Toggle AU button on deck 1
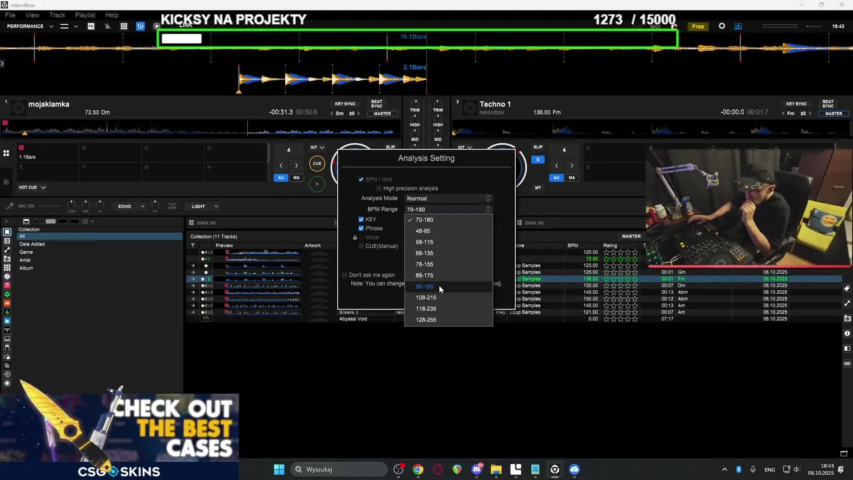This screenshot has height=480, width=853. (281, 178)
